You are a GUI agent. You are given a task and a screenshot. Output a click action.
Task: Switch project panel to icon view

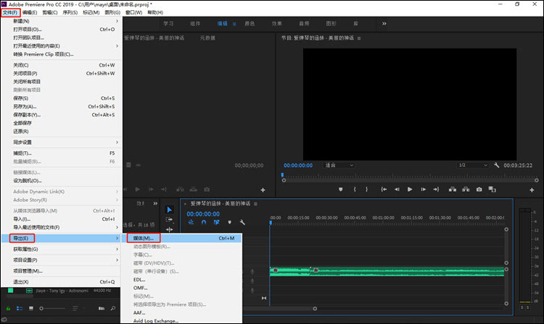pyautogui.click(x=31, y=308)
